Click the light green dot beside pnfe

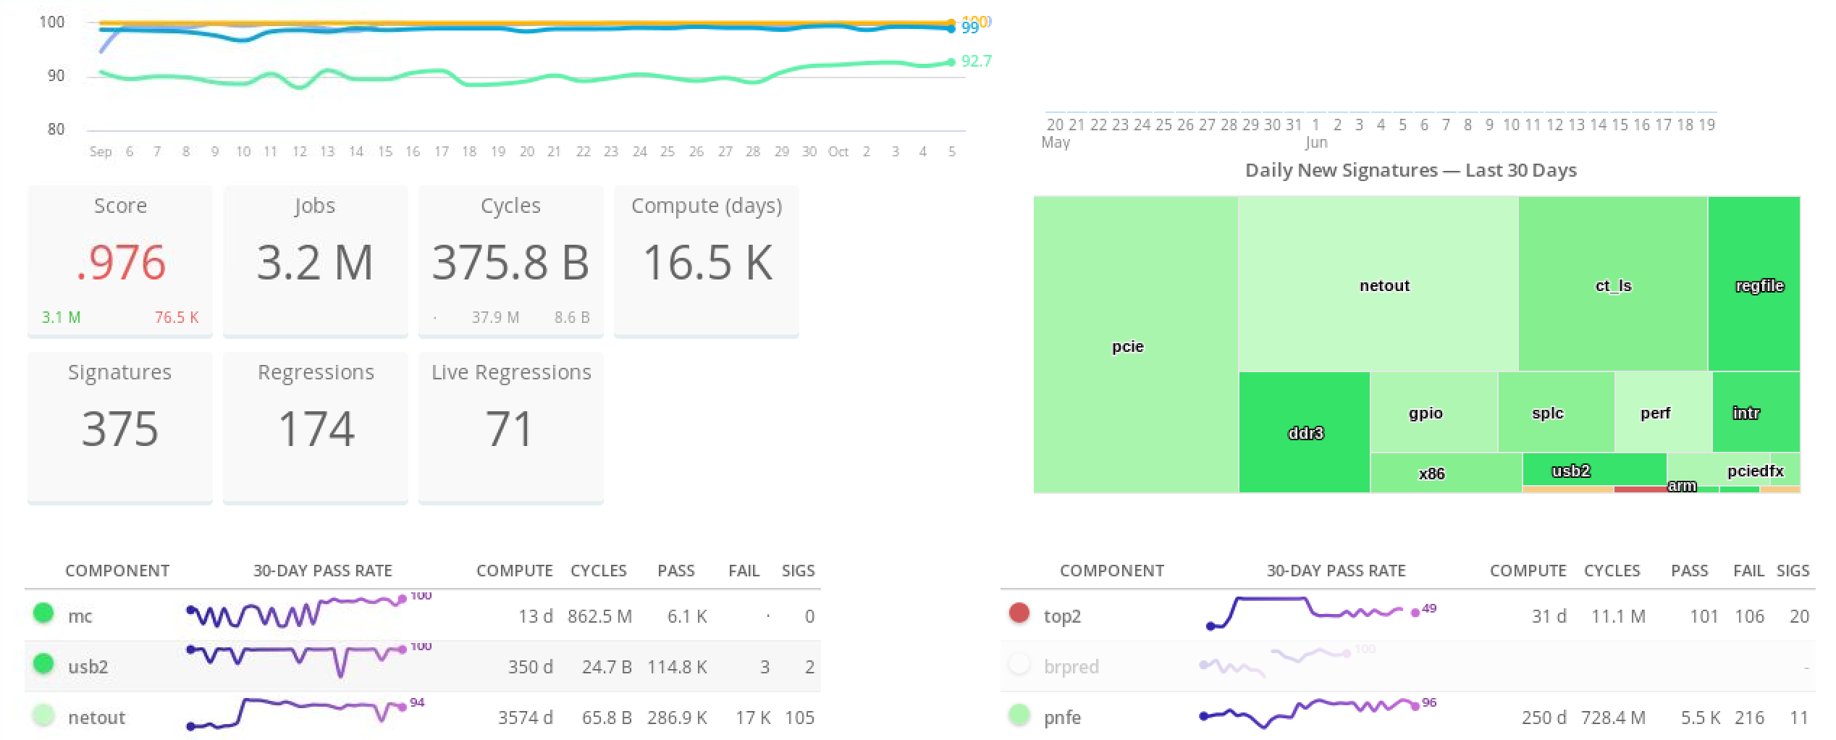click(1019, 715)
